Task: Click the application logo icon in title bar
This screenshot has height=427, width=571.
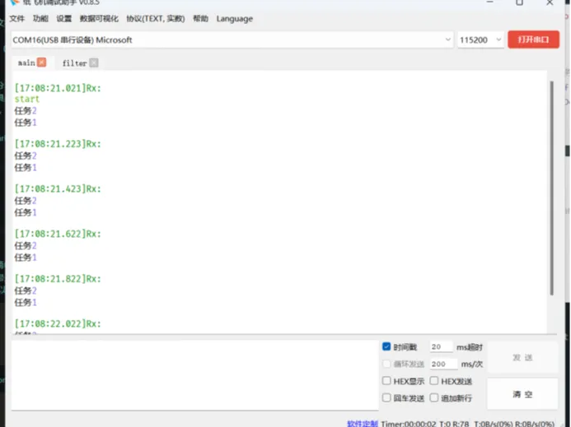Action: (x=15, y=2)
